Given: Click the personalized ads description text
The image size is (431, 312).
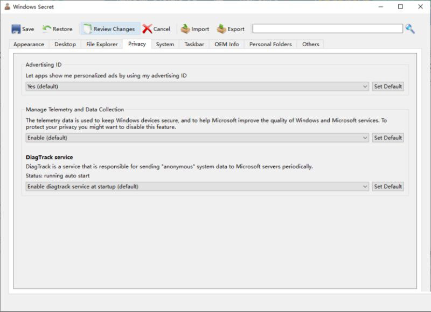Looking at the screenshot, I should coord(106,76).
